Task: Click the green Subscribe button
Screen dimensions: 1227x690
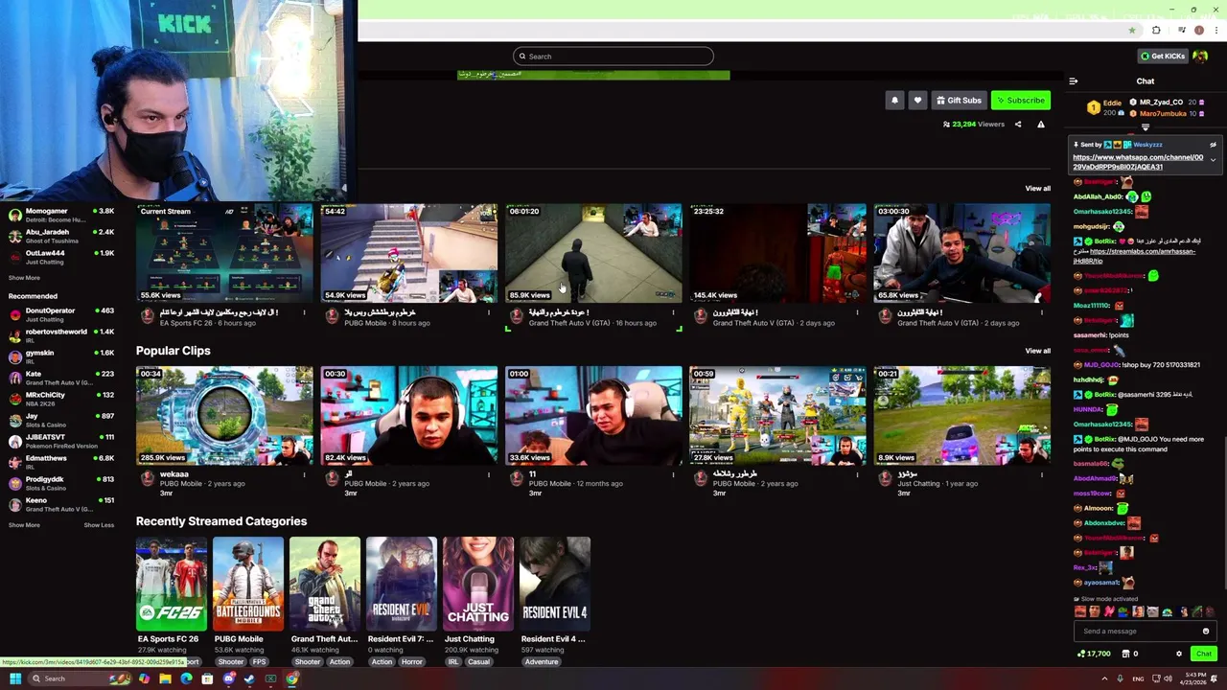Action: pyautogui.click(x=1020, y=100)
